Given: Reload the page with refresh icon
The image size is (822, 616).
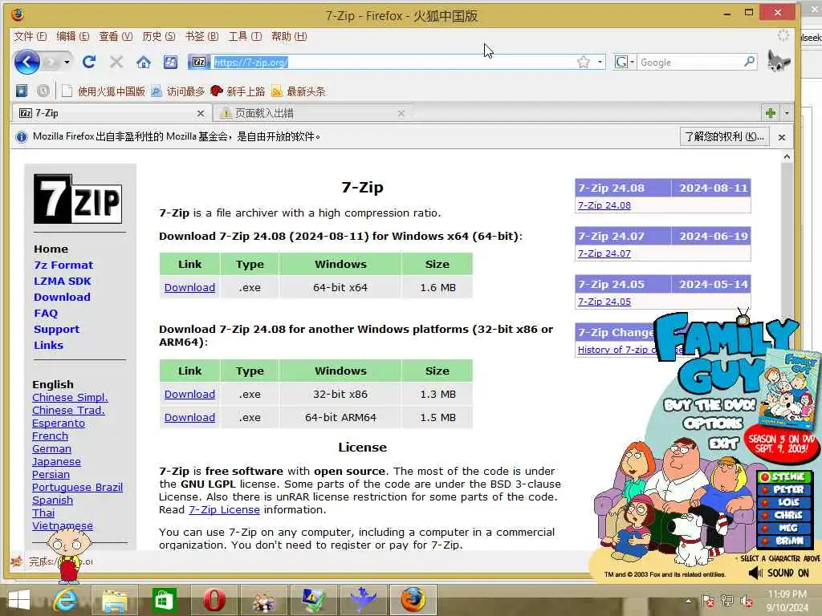Looking at the screenshot, I should [89, 63].
